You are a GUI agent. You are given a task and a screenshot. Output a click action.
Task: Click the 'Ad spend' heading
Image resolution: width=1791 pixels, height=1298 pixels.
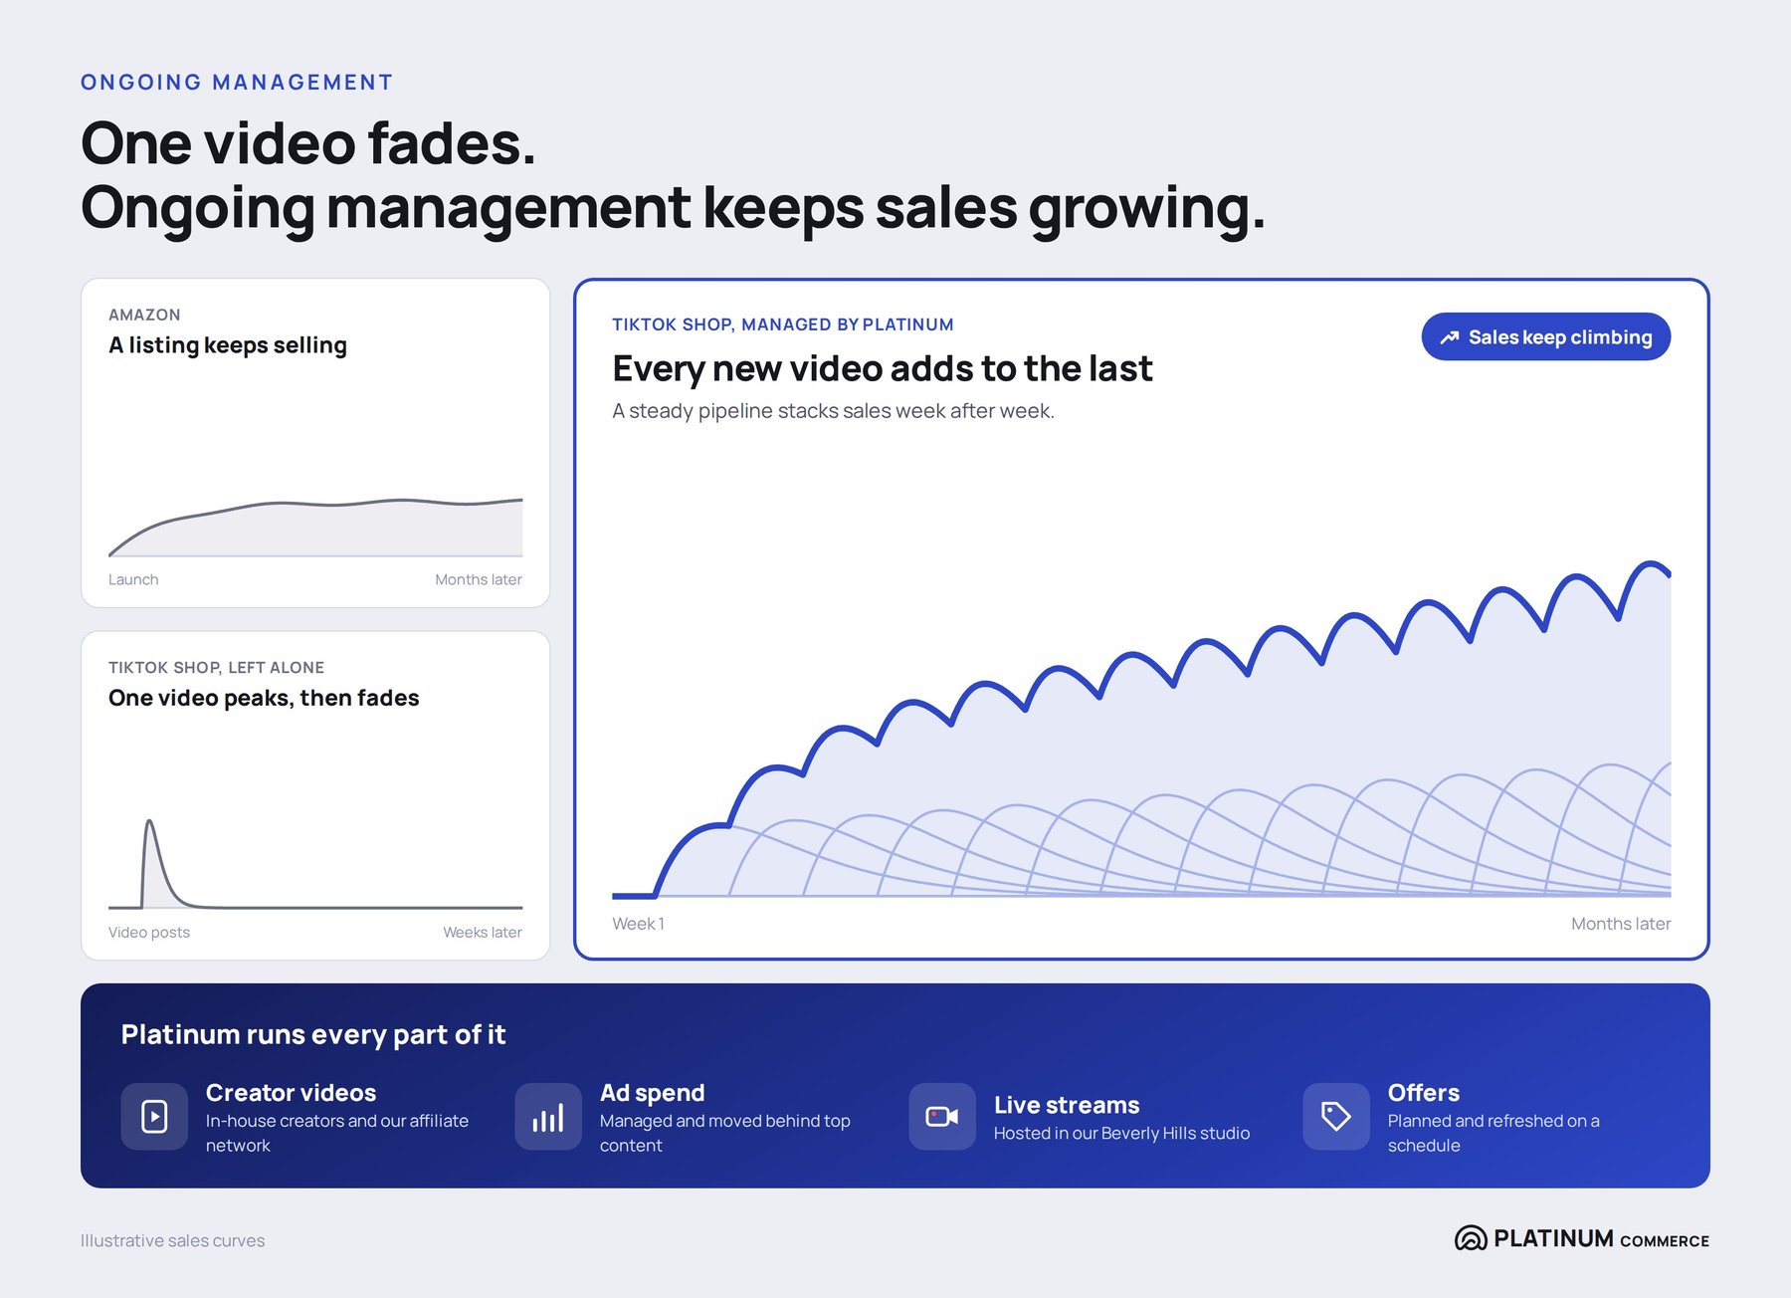coord(653,1093)
